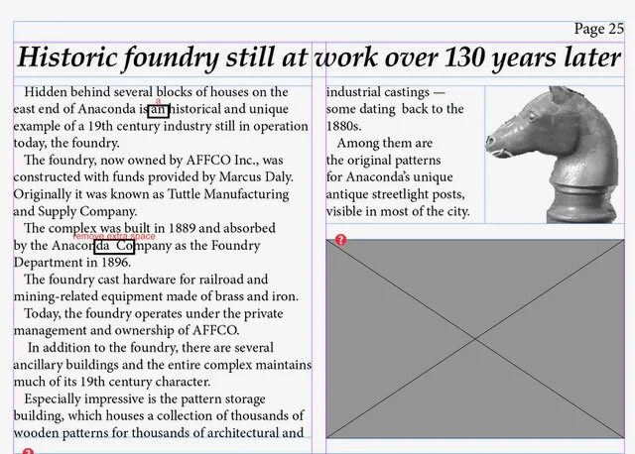Click "management and ownership of AFFCO." line
635x454 pixels.
point(126,330)
